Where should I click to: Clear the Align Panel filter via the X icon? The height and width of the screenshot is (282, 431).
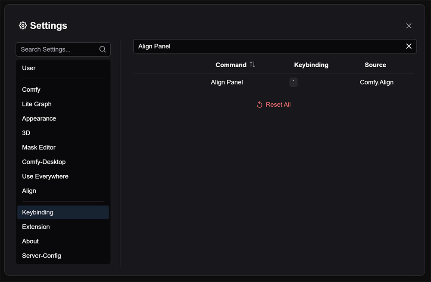click(409, 46)
